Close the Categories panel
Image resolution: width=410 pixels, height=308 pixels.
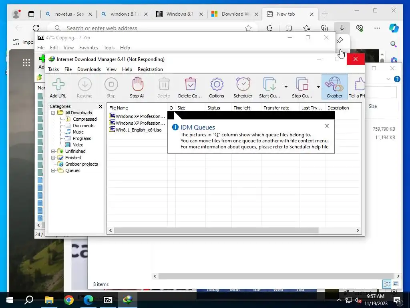(x=100, y=106)
